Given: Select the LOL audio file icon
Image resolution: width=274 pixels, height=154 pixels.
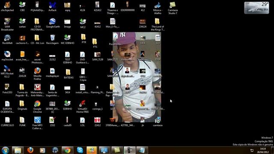Looking at the screenshot, I should 83,121.
